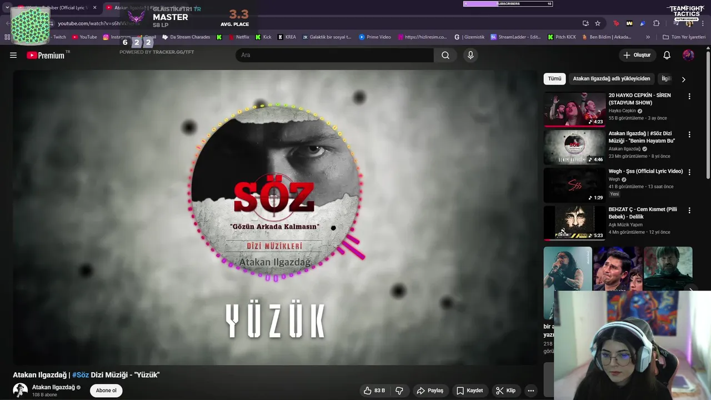Open Hayko Cepkin Siren video thumbnail
Image resolution: width=711 pixels, height=400 pixels.
coord(574,109)
